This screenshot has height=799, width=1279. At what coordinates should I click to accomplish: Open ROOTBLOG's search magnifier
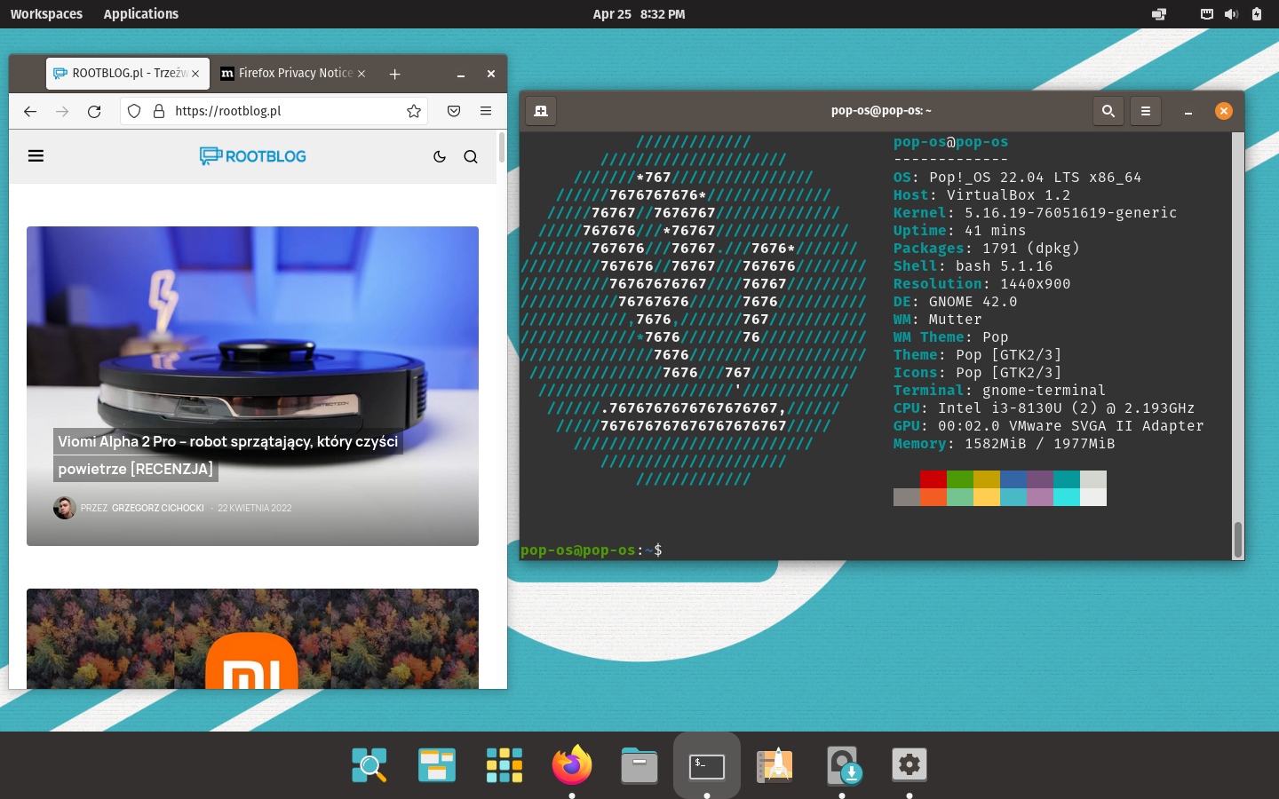470,156
